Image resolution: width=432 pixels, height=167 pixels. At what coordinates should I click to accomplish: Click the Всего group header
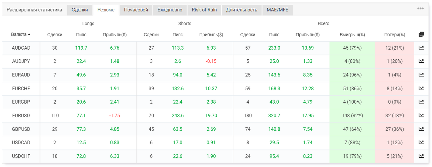pyautogui.click(x=323, y=24)
